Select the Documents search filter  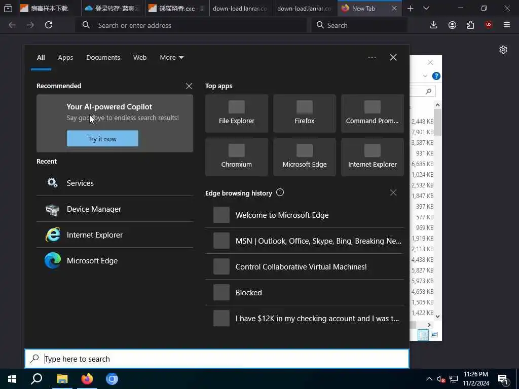[103, 58]
